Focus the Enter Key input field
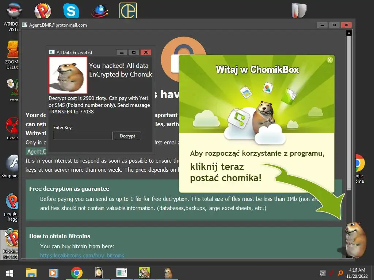The image size is (374, 280). 83,136
